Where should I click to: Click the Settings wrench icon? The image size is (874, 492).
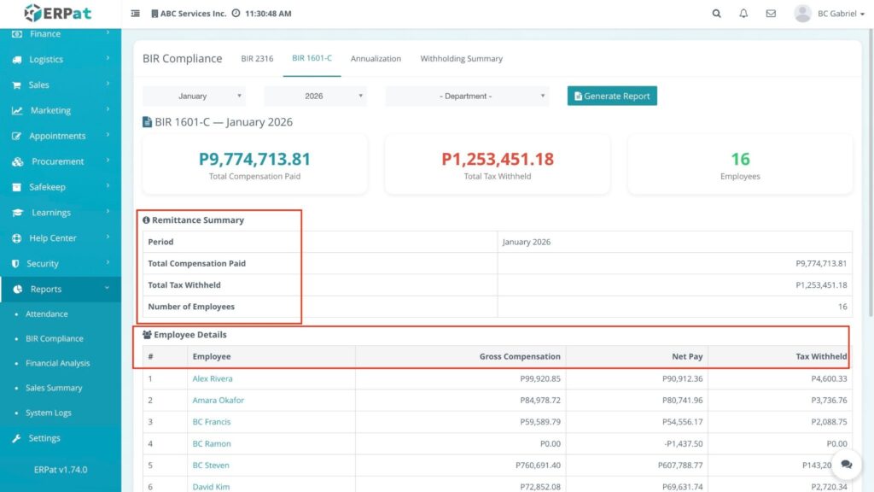[17, 438]
